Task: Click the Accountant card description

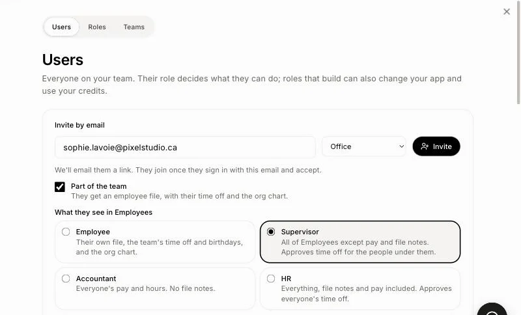Action: coord(145,288)
